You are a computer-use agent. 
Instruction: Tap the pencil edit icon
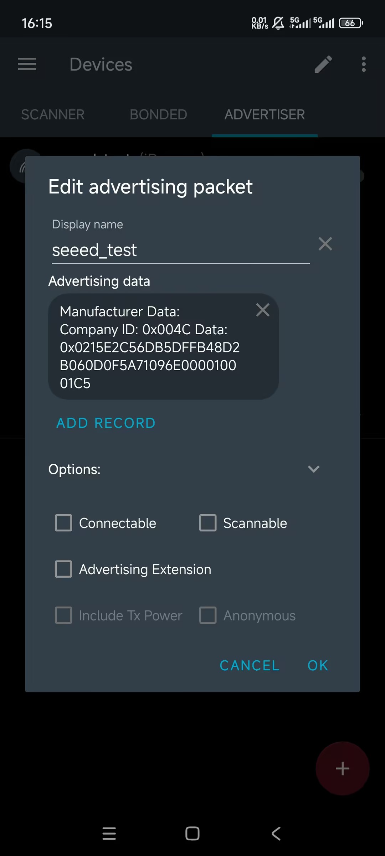pyautogui.click(x=323, y=64)
